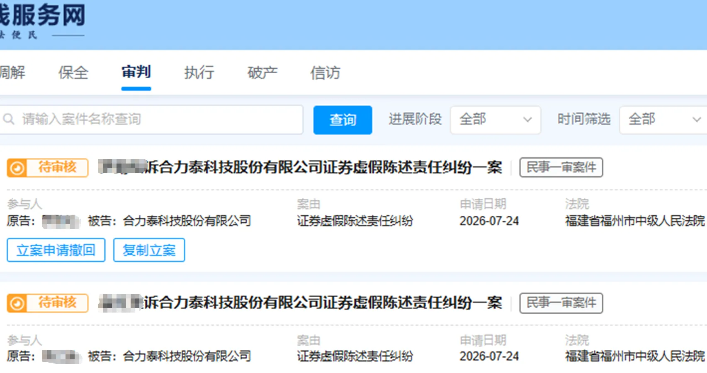
Task: Focus the 请输入案件名称查询 search field
Action: click(x=151, y=119)
